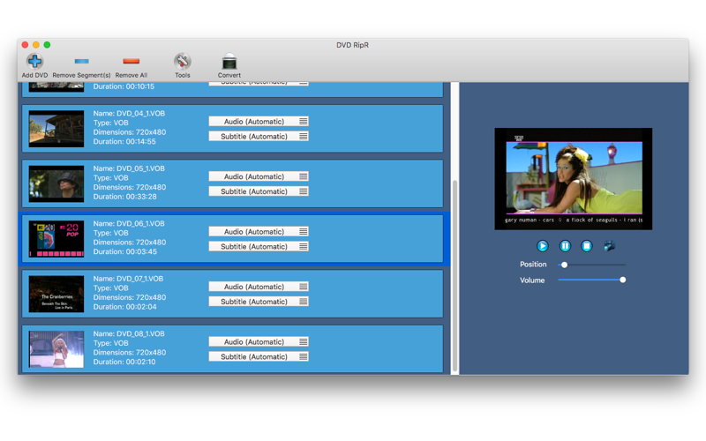
Task: Click the text Name: DVD_06_1.VOB
Action: pyautogui.click(x=129, y=224)
